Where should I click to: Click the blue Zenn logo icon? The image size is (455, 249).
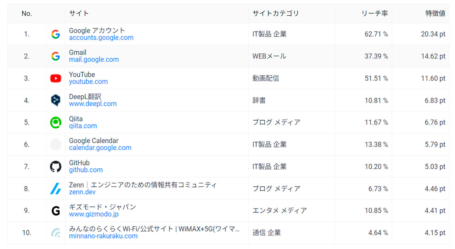(55, 188)
